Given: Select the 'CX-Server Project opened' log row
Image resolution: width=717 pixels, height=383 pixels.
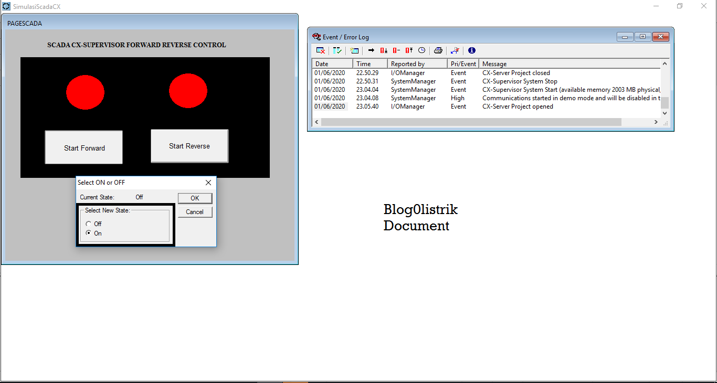Looking at the screenshot, I should 487,107.
